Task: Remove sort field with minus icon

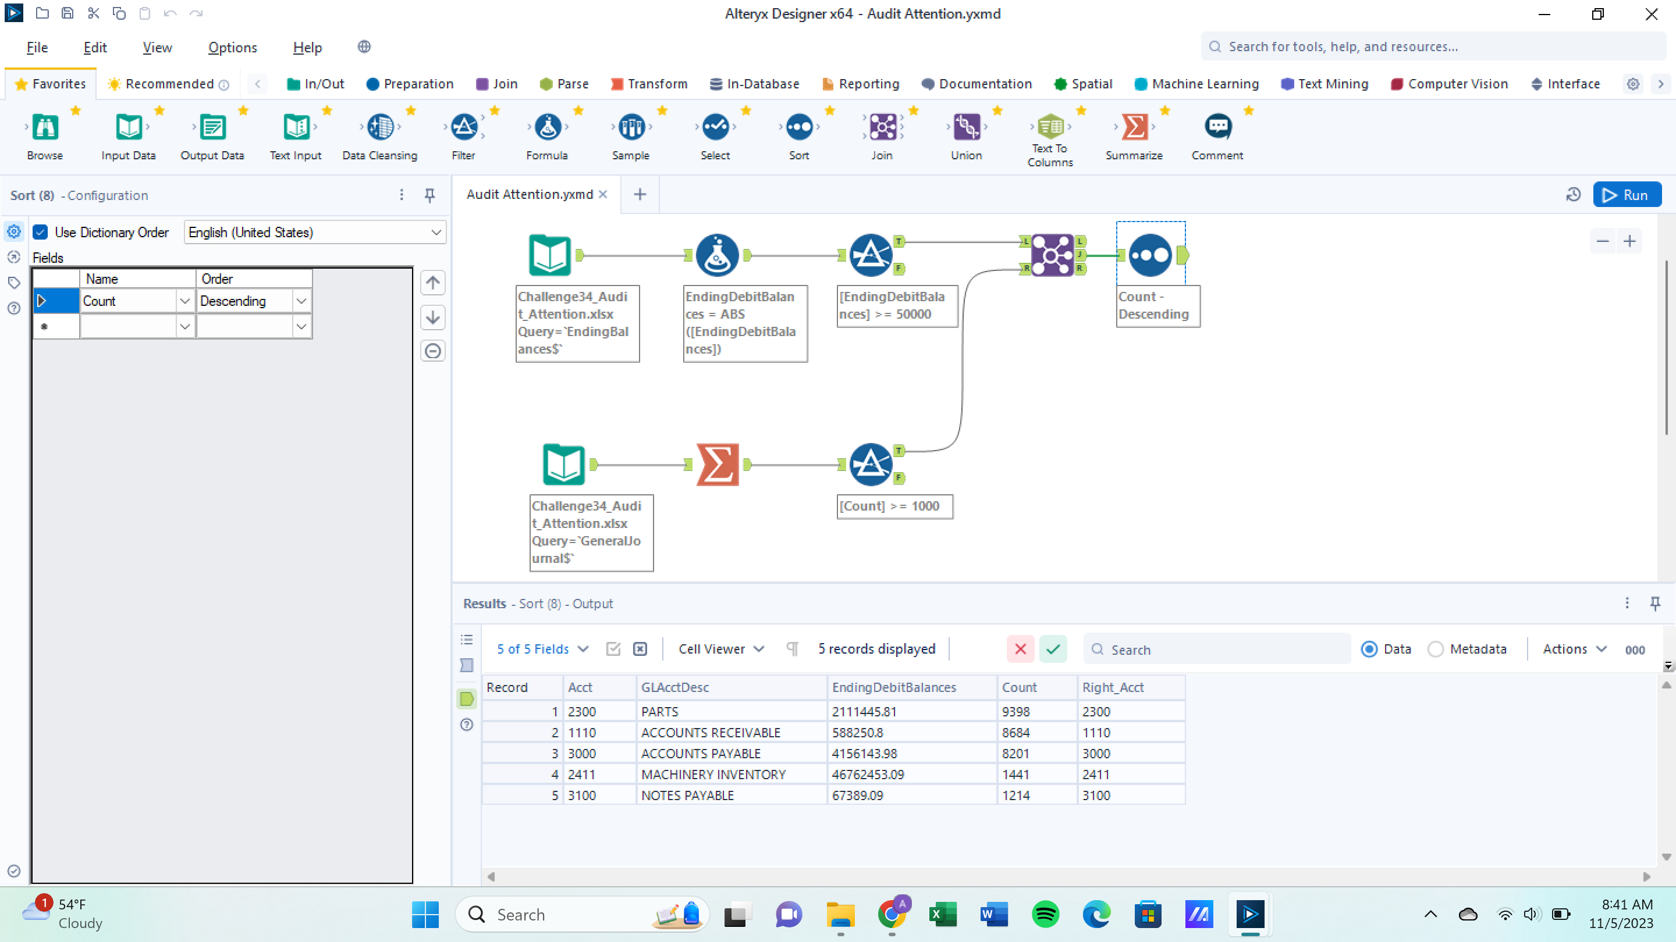Action: (x=432, y=351)
